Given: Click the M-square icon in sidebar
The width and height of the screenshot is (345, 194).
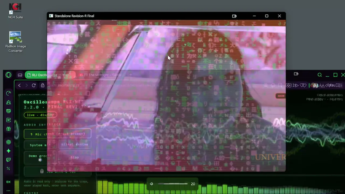Looking at the screenshot, I should click(8, 120).
